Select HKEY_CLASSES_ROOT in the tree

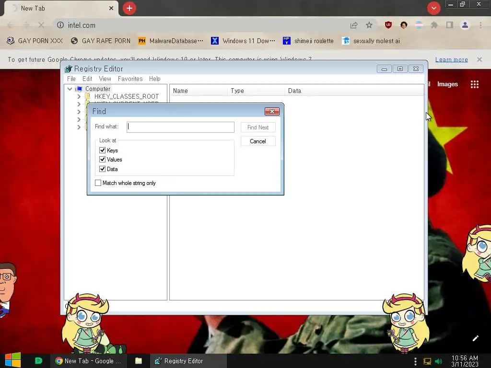pos(127,96)
